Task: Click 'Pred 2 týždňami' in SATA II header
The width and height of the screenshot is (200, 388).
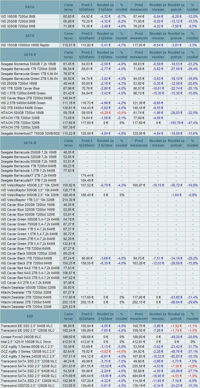Action: pyautogui.click(x=87, y=55)
